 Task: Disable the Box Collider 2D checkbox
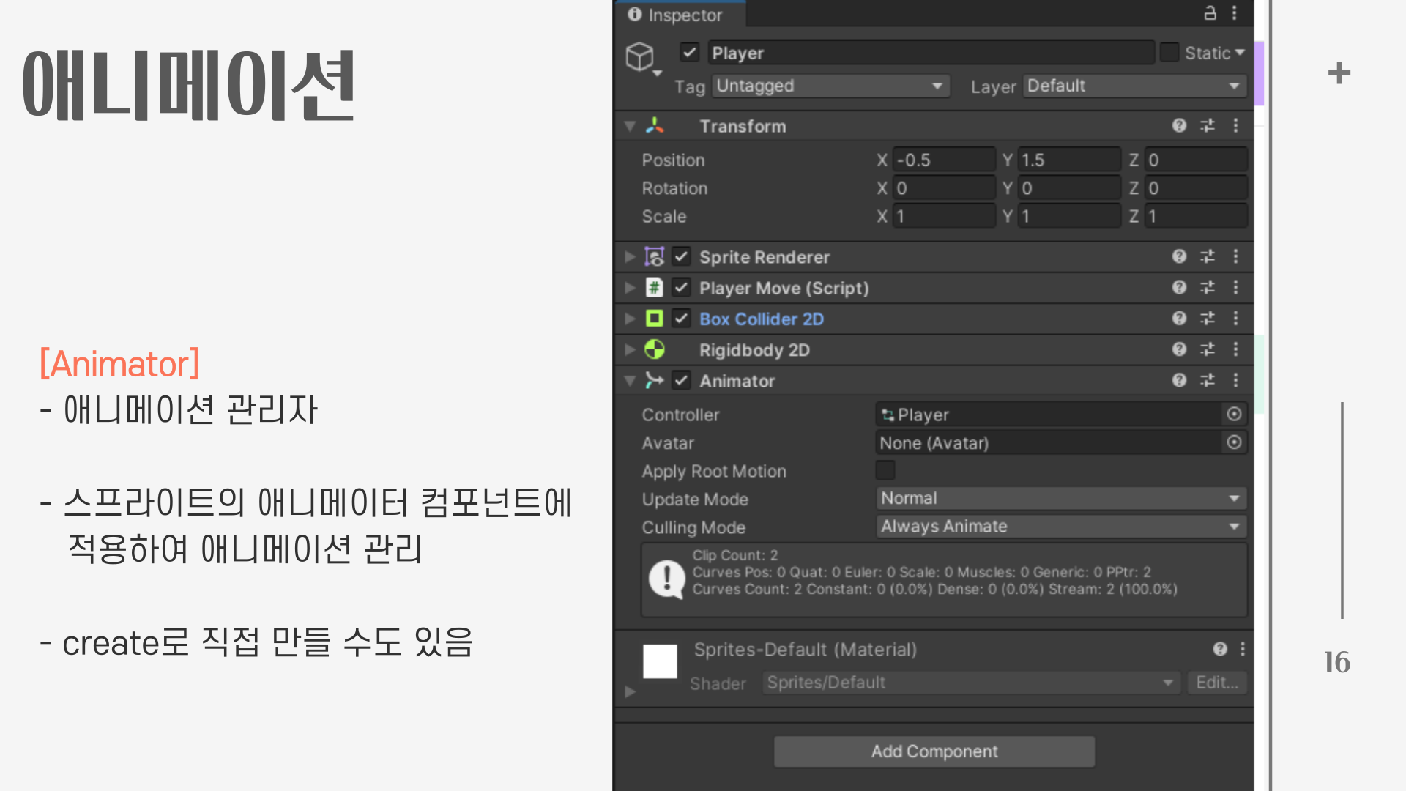click(681, 319)
